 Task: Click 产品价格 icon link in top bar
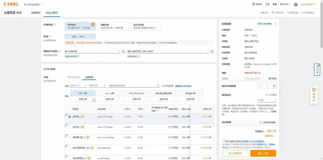click(277, 13)
